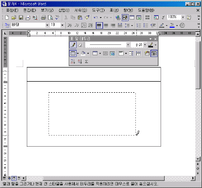Screen dimensions: 202x188
Task: Click the vertical scrollbar down arrow
Action: tap(198, 159)
